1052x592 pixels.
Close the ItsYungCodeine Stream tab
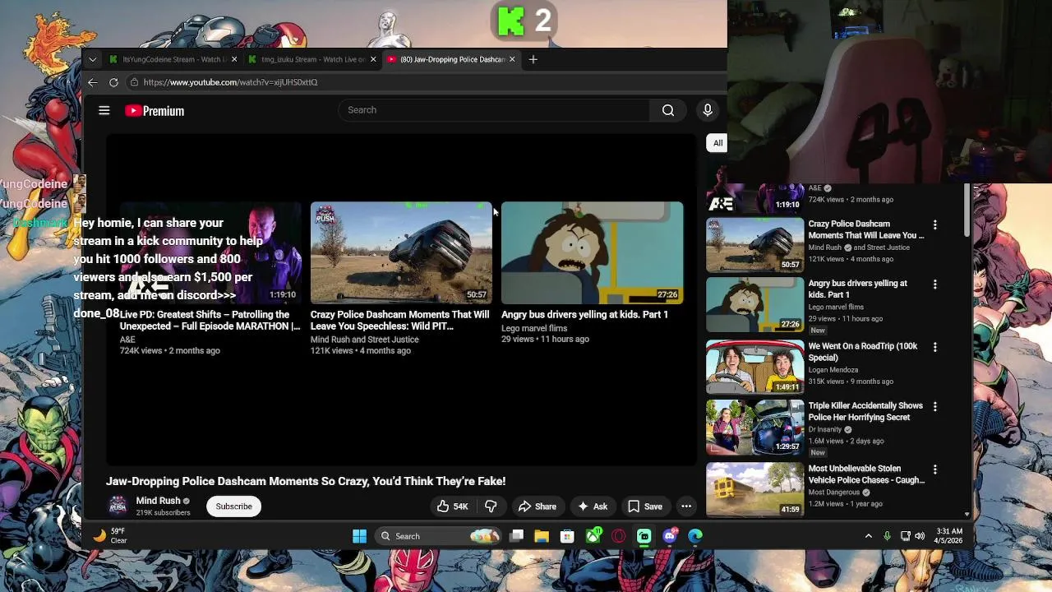pyautogui.click(x=234, y=59)
